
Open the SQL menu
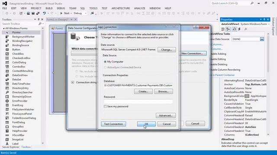[83, 8]
